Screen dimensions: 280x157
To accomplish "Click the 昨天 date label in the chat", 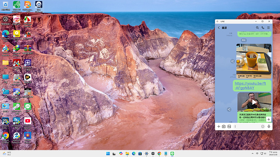I will (x=244, y=40).
